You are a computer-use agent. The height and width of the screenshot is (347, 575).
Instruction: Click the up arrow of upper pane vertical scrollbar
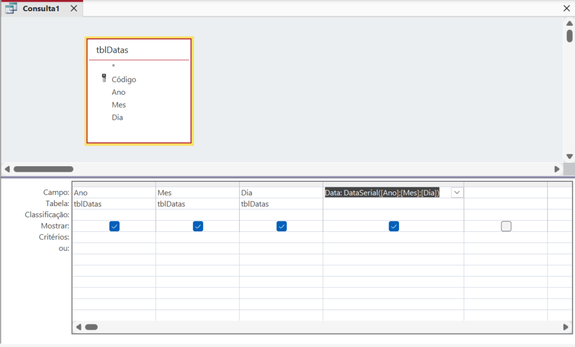point(569,23)
